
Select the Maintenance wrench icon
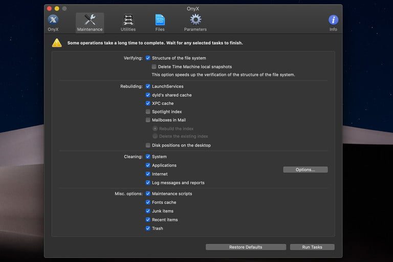click(x=90, y=20)
